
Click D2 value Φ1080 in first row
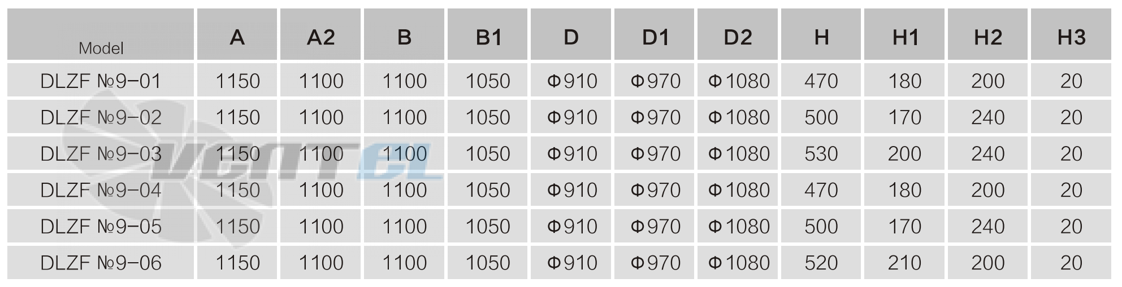[x=738, y=80]
